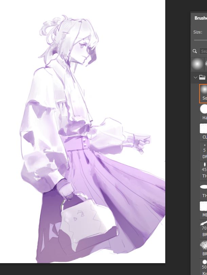Click the brush Size slider track
The image size is (207, 275).
[201, 40]
